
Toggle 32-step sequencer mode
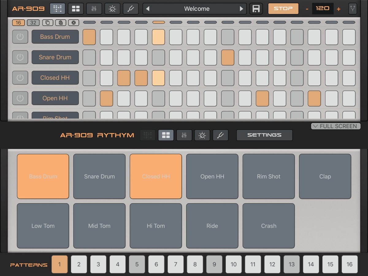33,22
